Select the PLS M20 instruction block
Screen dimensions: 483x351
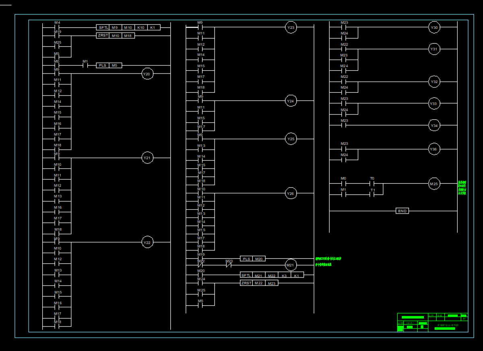[253, 259]
